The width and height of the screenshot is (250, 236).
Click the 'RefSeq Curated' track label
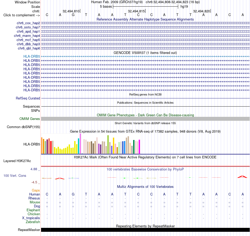point(28,98)
